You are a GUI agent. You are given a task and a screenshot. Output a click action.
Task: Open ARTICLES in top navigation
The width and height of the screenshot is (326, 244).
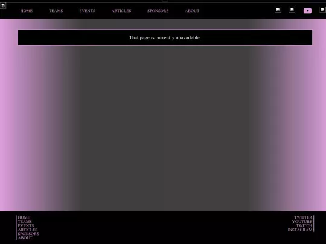(121, 11)
